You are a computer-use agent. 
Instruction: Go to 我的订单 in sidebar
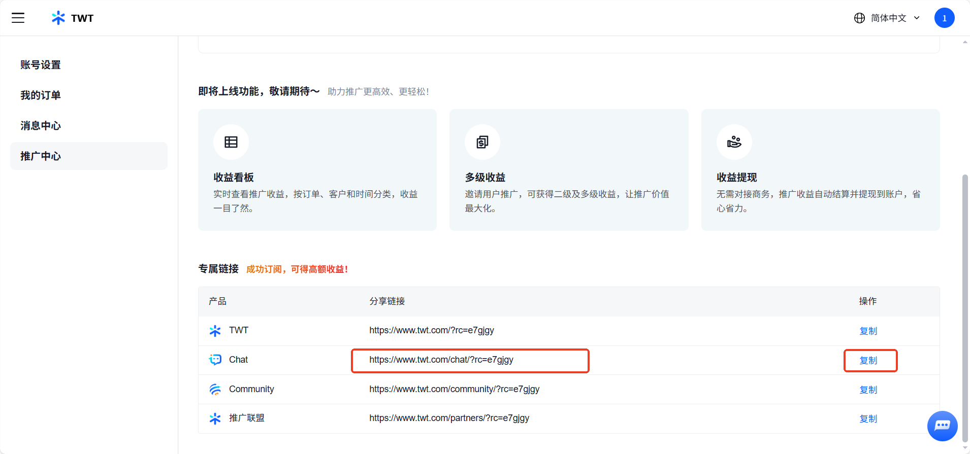tap(41, 95)
